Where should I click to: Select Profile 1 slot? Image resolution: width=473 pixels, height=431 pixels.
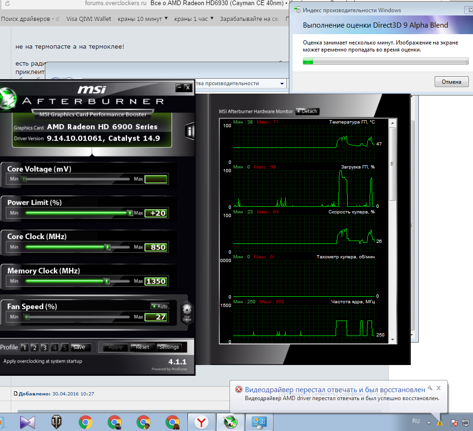[x=24, y=348]
